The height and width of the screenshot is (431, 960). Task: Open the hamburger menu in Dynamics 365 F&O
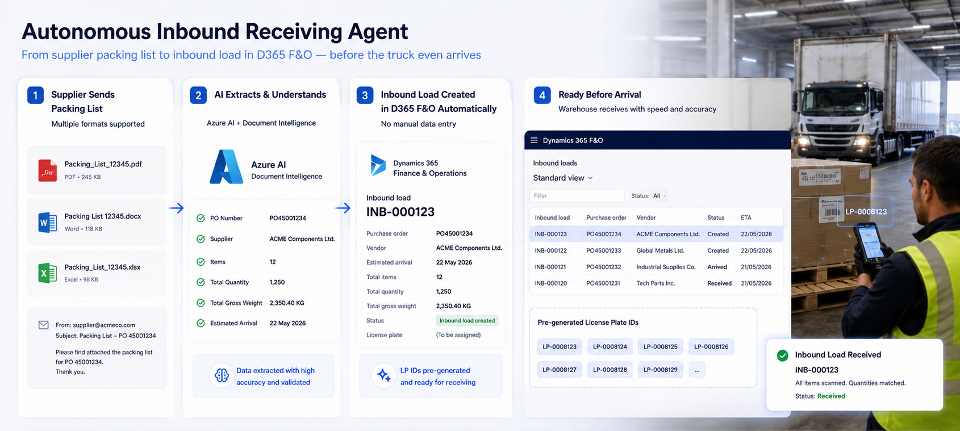point(534,140)
